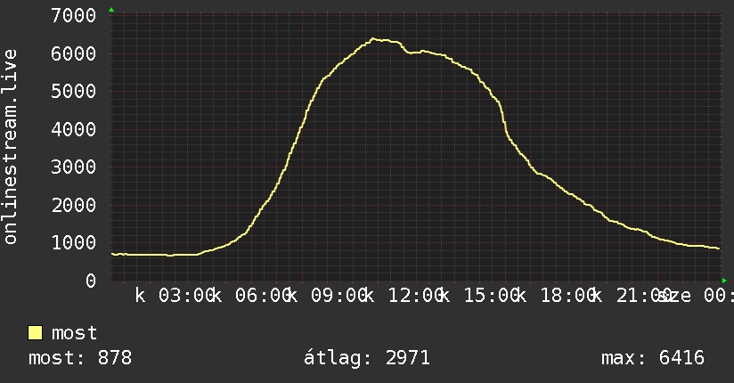Select the "átlag: 2971" average value
Viewport: 734px width, 383px height.
(x=366, y=358)
